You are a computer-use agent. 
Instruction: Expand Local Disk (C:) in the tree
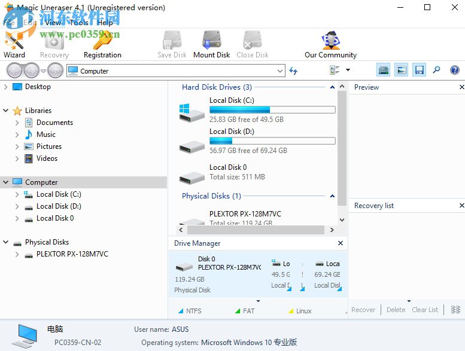point(17,194)
